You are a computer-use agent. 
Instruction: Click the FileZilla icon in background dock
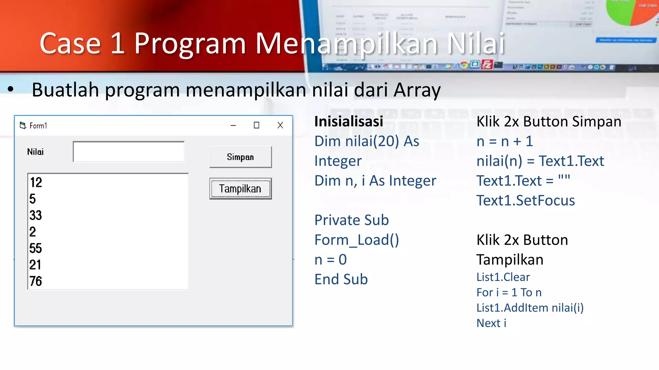(x=487, y=65)
